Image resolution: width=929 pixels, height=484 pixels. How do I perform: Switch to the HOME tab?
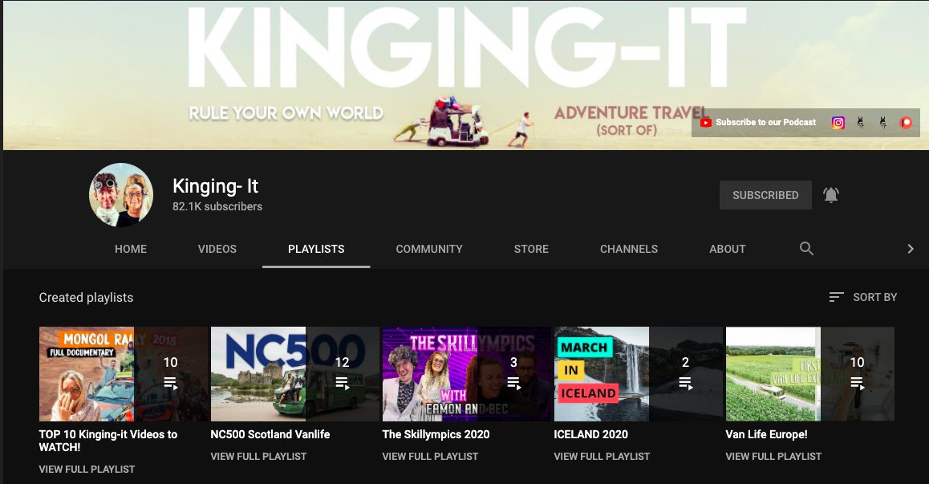point(131,249)
